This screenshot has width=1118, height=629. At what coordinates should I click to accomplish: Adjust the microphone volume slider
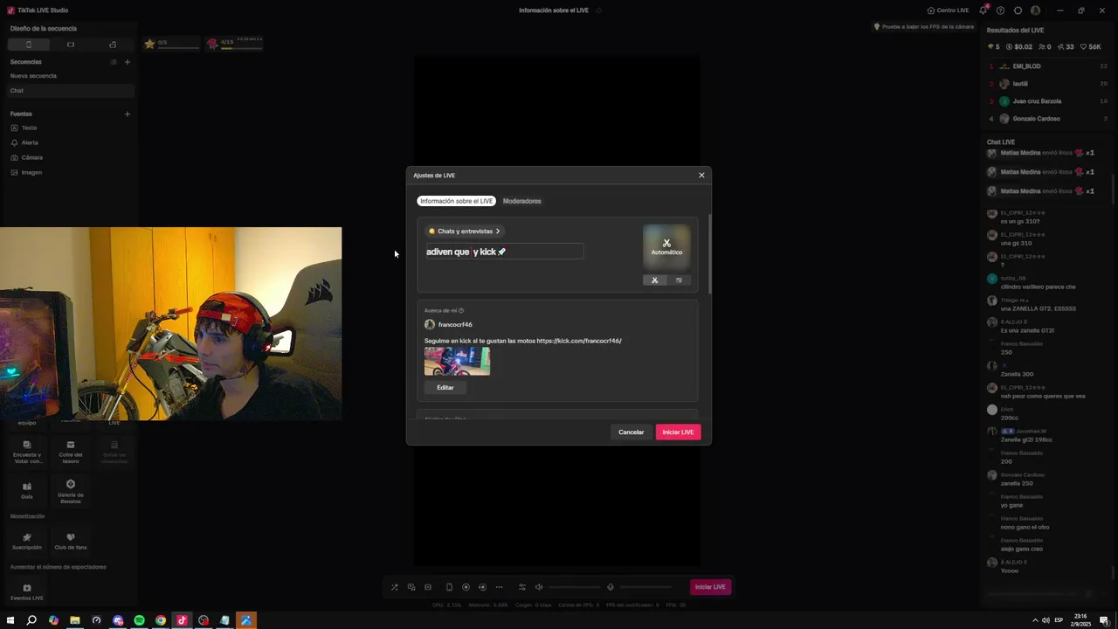[646, 587]
